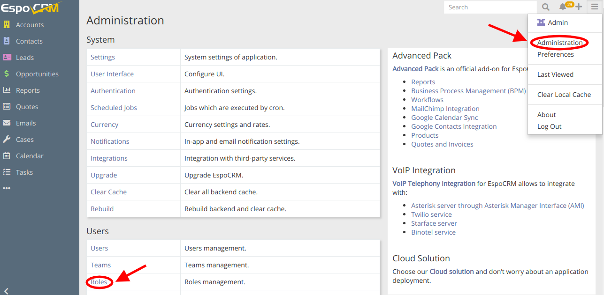Click the global Search input field

click(x=490, y=7)
